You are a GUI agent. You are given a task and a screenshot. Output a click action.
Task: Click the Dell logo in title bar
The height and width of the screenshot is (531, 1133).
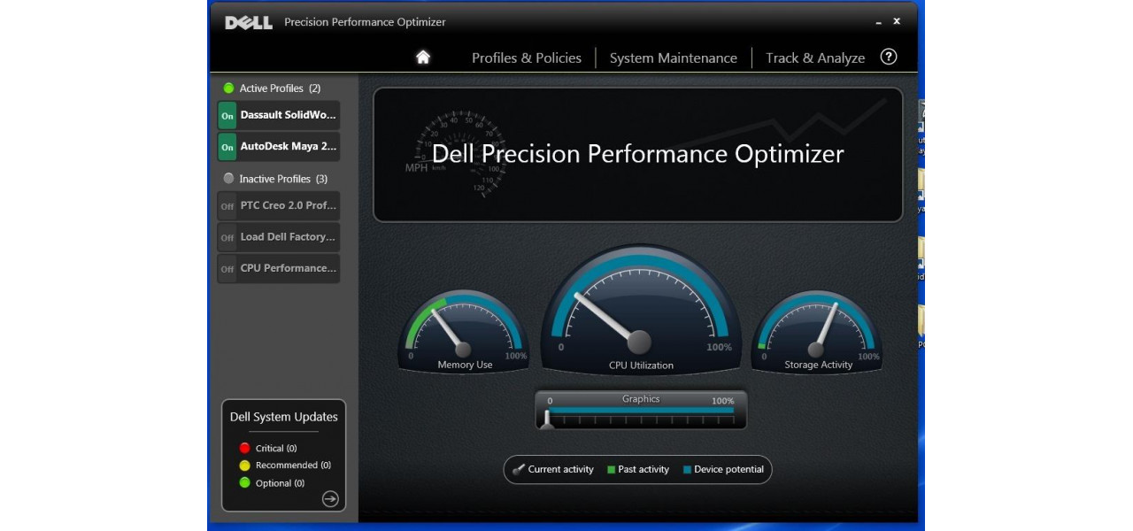[249, 22]
